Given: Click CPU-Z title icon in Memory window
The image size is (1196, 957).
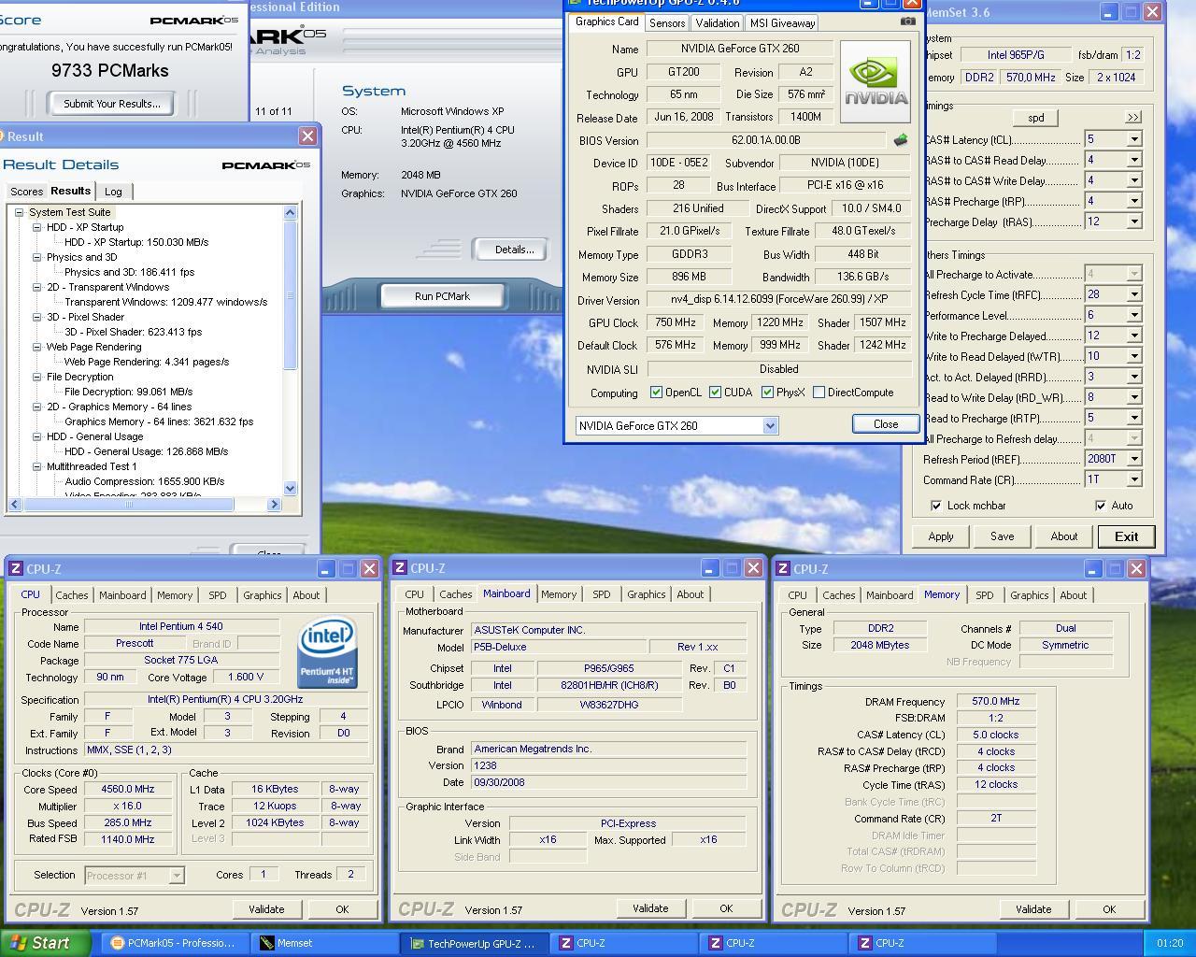Looking at the screenshot, I should [783, 568].
